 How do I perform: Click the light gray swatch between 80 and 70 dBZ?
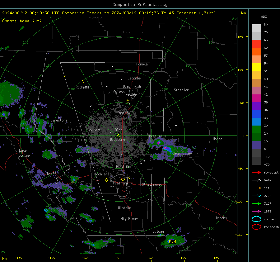click(x=256, y=28)
